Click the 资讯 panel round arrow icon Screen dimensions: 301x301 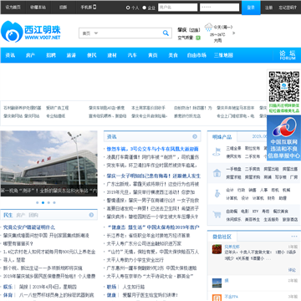click(x=195, y=136)
